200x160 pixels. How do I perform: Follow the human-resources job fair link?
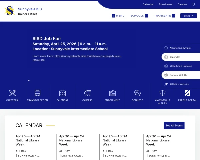coord(77,58)
